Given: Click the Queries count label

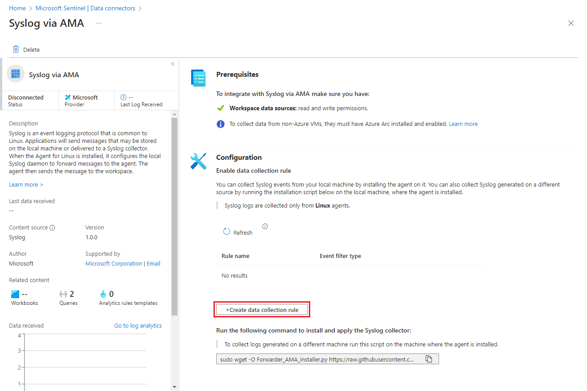Looking at the screenshot, I should click(72, 294).
